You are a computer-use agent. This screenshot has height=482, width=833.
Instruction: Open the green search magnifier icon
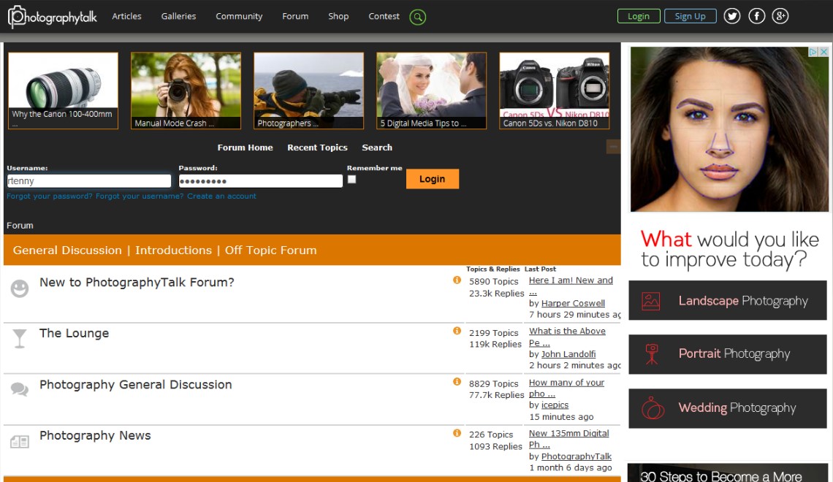(417, 17)
